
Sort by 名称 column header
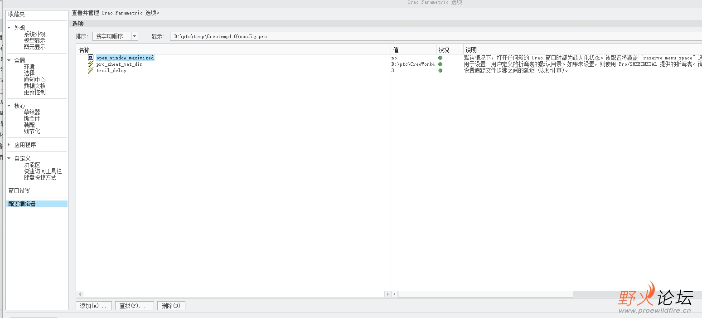tap(233, 50)
